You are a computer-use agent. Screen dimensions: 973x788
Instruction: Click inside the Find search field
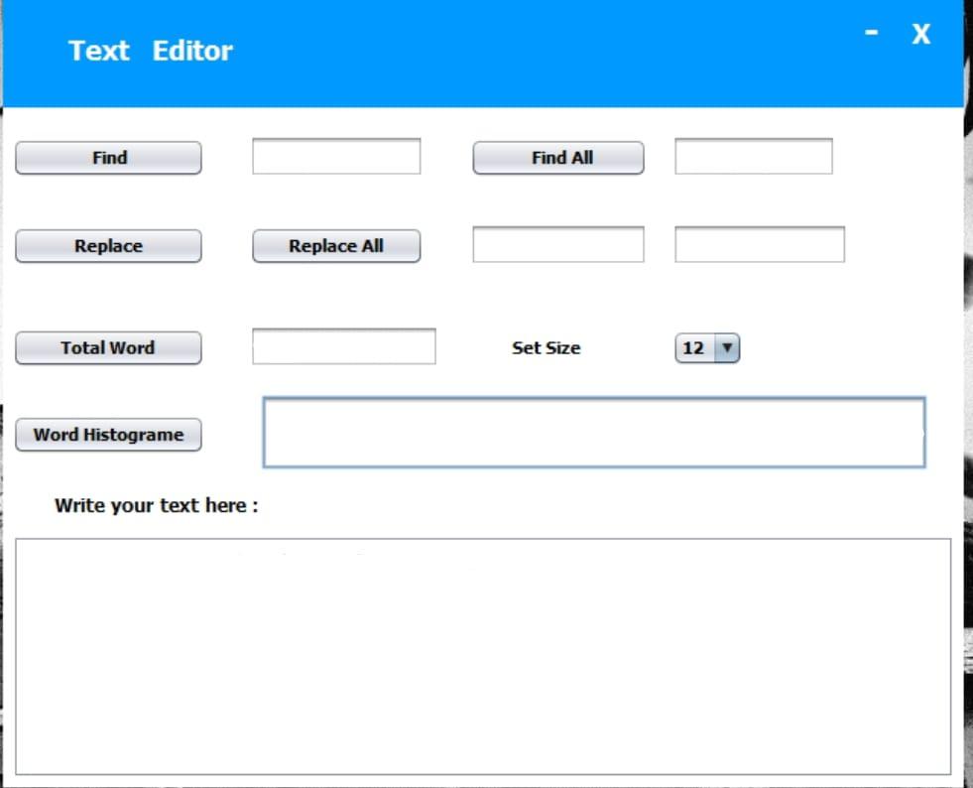(336, 156)
